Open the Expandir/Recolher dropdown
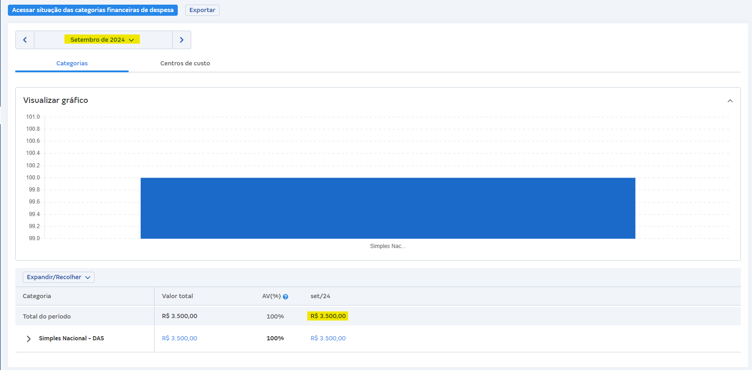 [58, 277]
